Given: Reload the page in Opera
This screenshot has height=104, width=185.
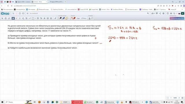Looking at the screenshot, I should tap(8, 6).
